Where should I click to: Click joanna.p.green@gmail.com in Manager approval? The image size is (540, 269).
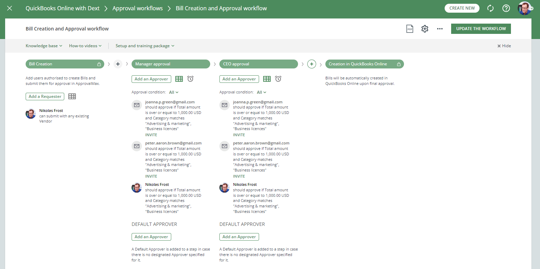(x=170, y=102)
